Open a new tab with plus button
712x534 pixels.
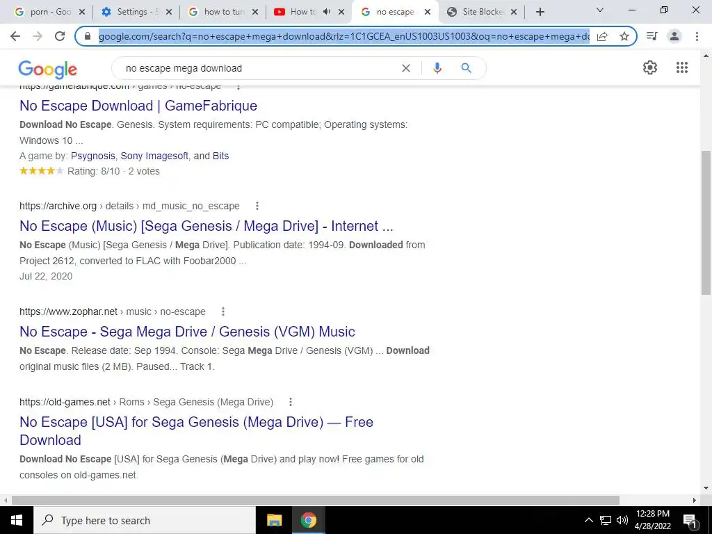point(540,12)
